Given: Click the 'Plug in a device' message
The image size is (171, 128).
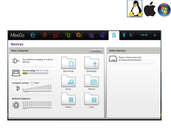Looking at the screenshot, I should click(x=130, y=59).
